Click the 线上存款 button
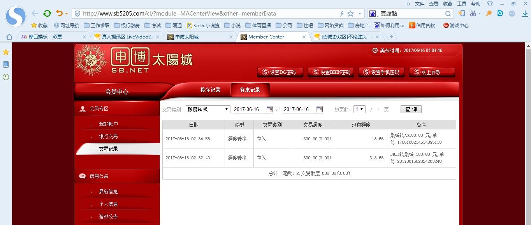The image size is (531, 225). coord(432,72)
